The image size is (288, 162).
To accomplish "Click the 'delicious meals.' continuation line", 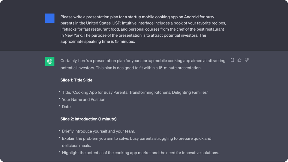I will 76,145.
